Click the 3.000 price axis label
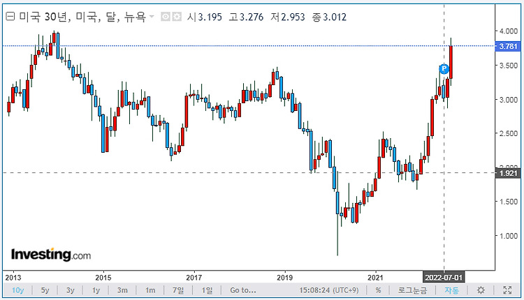 pyautogui.click(x=509, y=100)
